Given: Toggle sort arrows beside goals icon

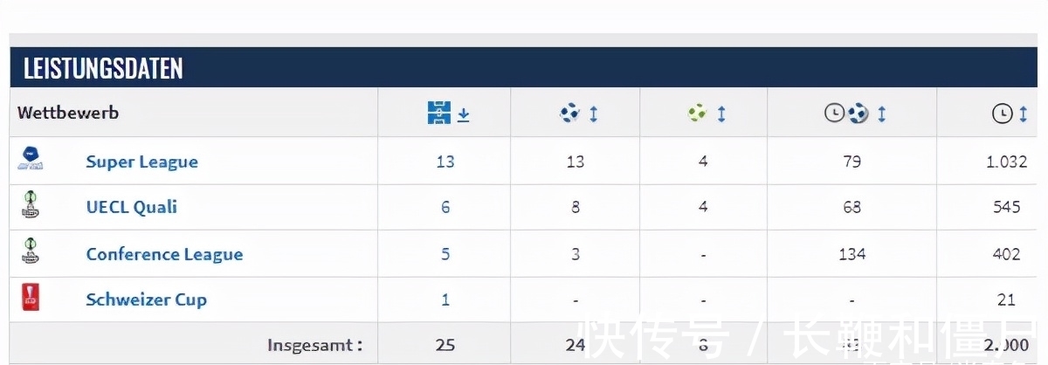Looking at the screenshot, I should coord(594,114).
